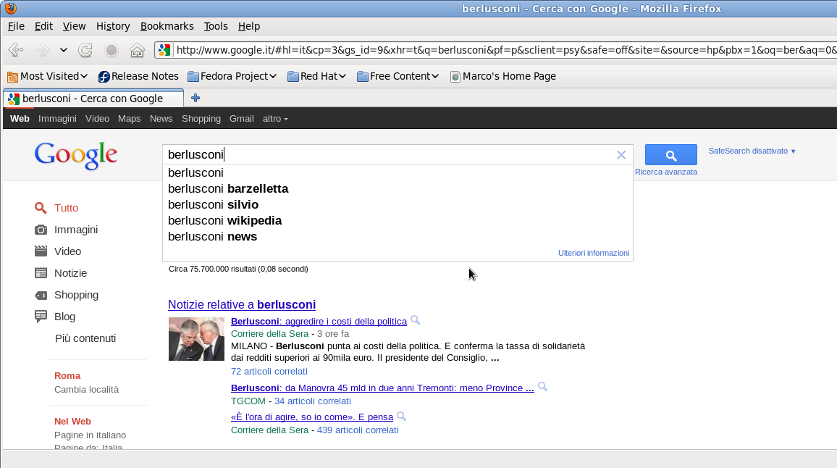Select the Shopping tag icon in sidebar

point(41,295)
